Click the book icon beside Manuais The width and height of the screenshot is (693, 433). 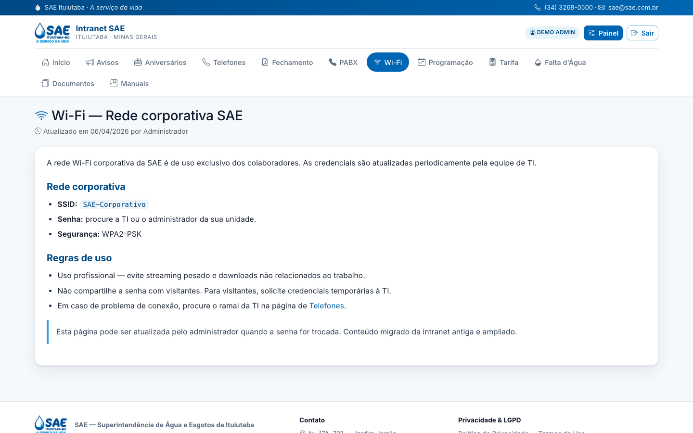point(114,83)
